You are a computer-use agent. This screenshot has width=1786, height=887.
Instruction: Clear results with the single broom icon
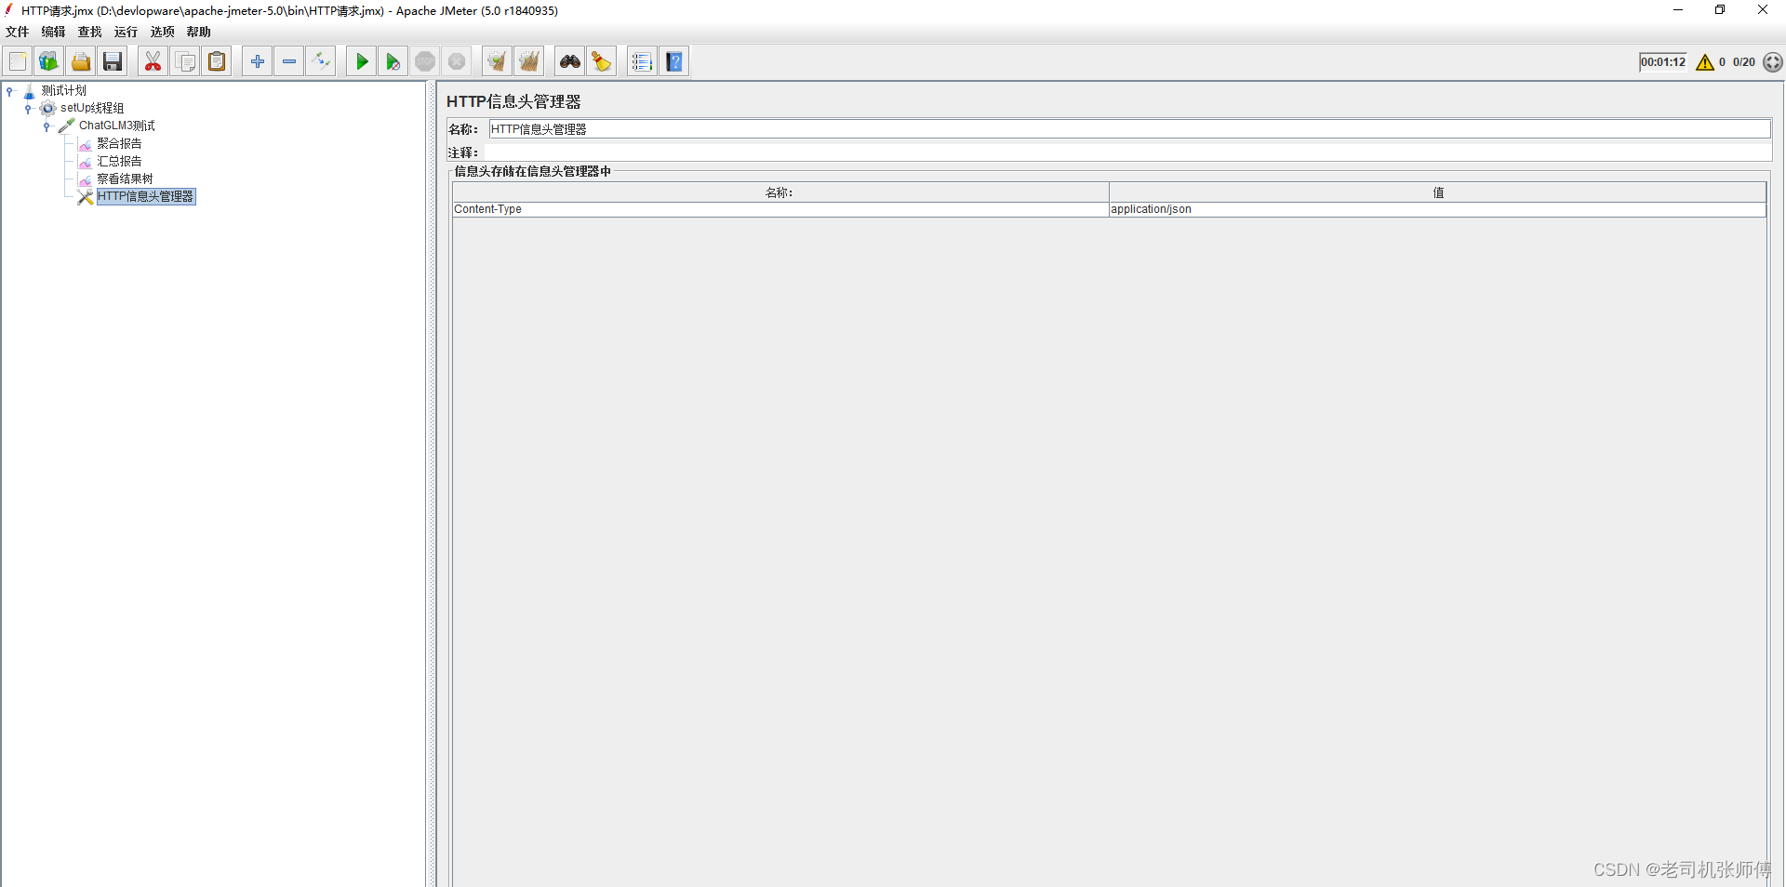pyautogui.click(x=497, y=61)
